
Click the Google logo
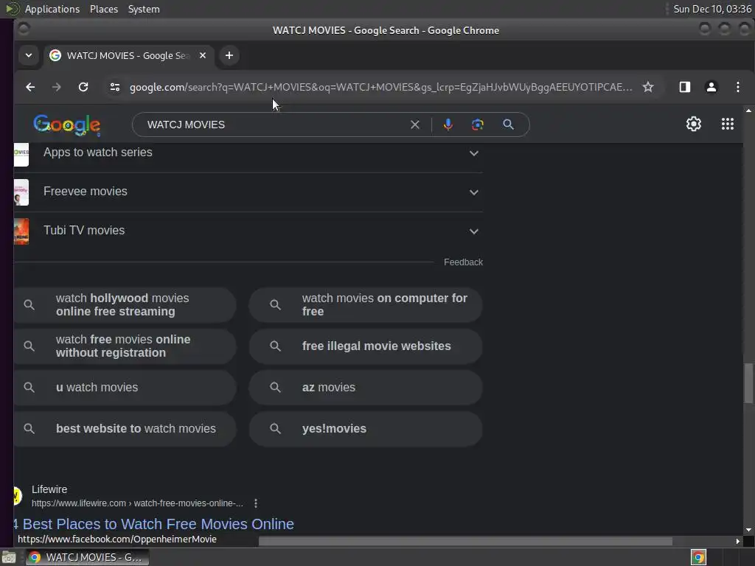pos(67,125)
